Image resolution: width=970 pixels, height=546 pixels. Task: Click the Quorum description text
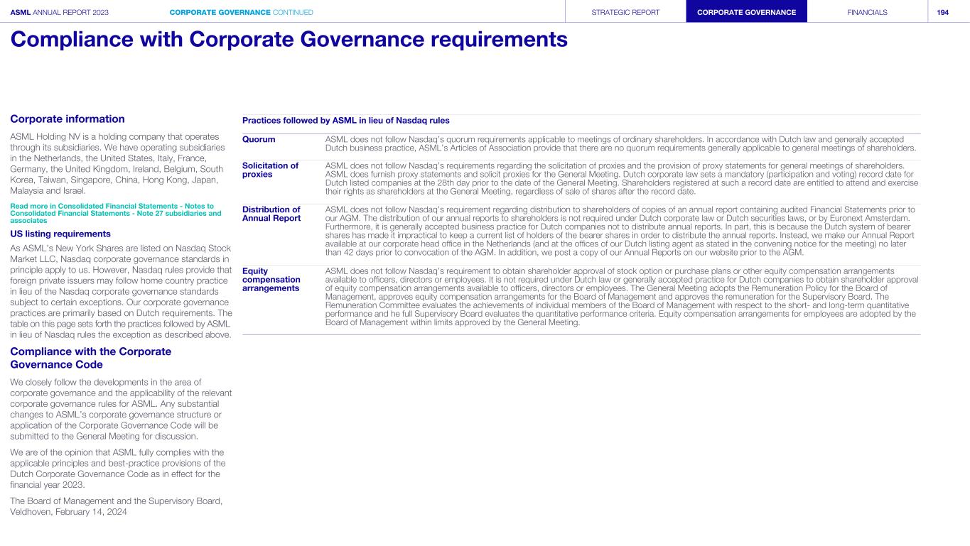(x=620, y=143)
